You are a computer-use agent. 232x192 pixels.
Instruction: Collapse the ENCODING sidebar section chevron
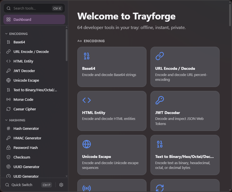tap(6, 34)
